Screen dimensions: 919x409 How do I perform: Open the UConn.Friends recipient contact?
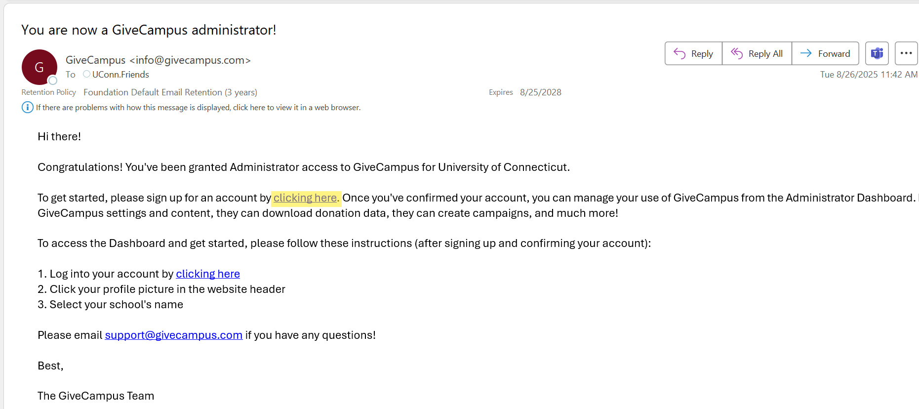(120, 75)
